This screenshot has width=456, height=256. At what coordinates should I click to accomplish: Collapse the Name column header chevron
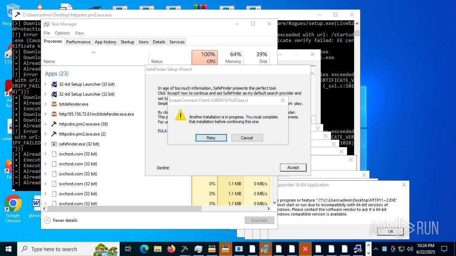[x=93, y=52]
